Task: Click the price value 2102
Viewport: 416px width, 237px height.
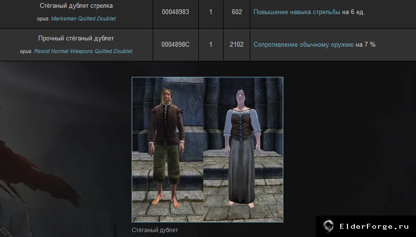Action: coord(237,45)
